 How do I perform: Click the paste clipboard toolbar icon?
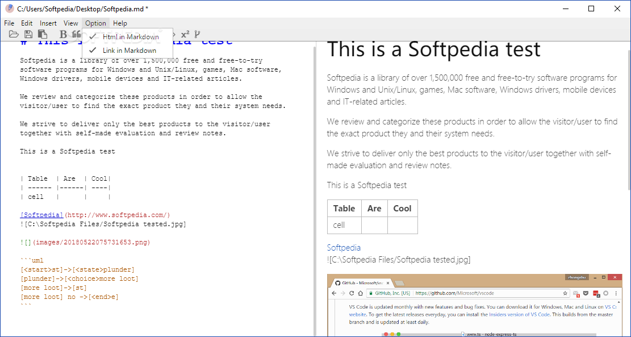[x=42, y=35]
